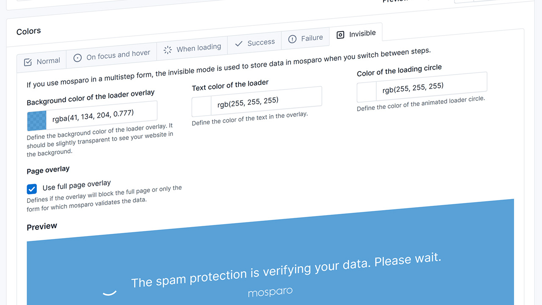Click the circle-dot icon beside On focus and hover
Viewport: 542px width, 305px height.
(x=77, y=58)
